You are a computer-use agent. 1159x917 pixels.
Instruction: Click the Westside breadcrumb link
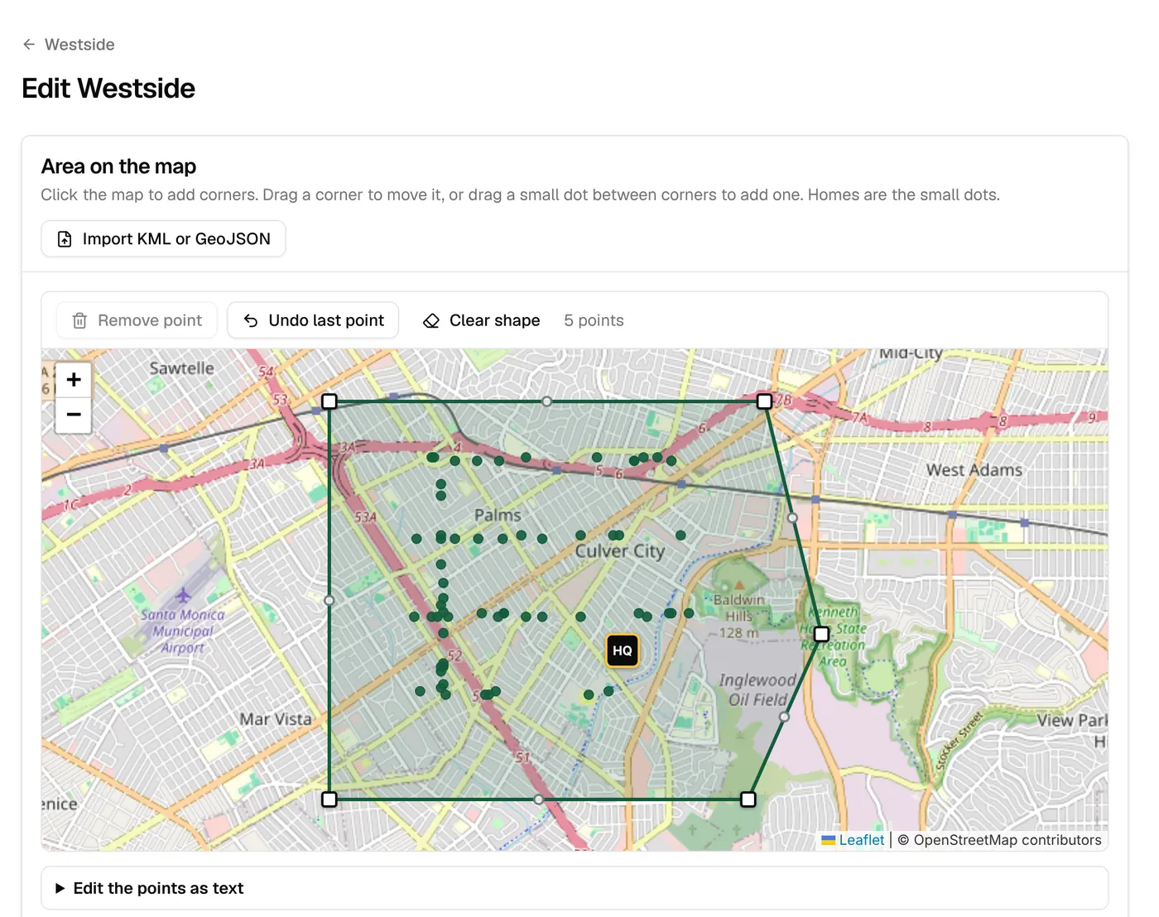79,45
